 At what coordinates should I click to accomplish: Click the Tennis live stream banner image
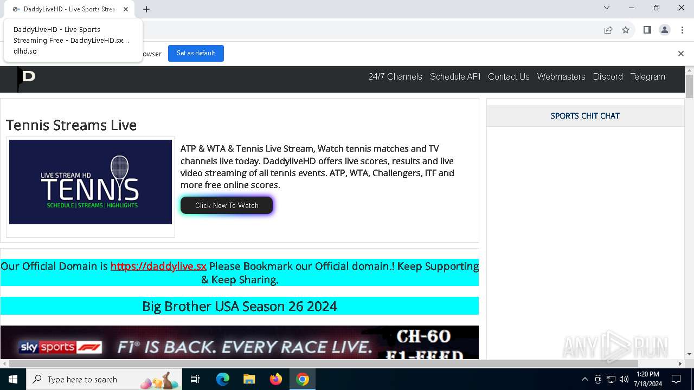point(91,182)
